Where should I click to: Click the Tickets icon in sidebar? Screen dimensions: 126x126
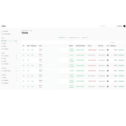2,41
